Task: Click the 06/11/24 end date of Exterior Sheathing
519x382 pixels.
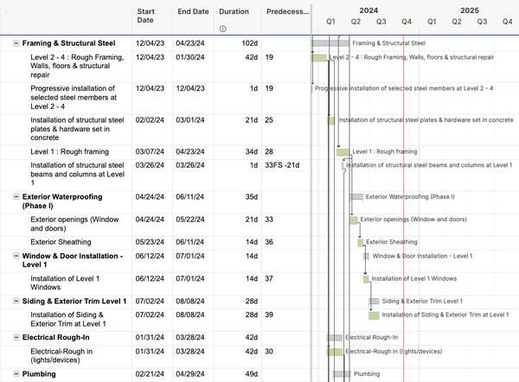Action: pyautogui.click(x=190, y=242)
